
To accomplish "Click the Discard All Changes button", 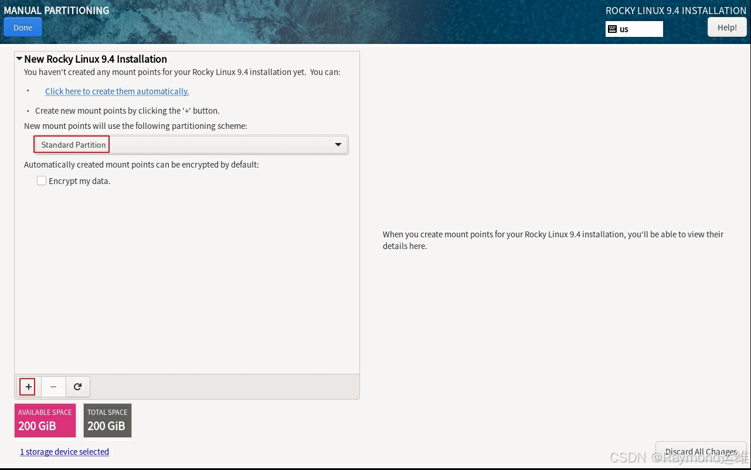I will (701, 452).
